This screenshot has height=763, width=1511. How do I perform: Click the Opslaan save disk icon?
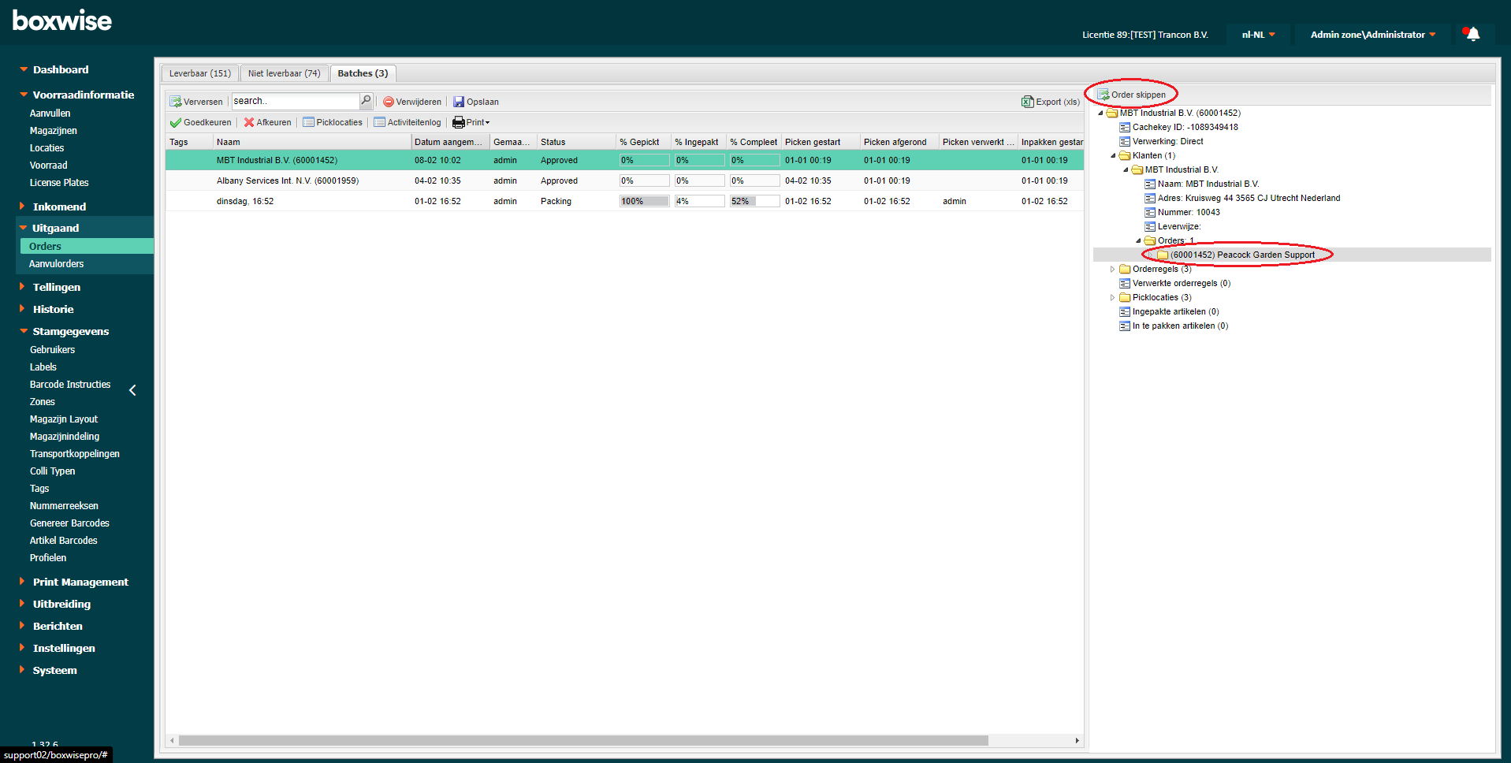point(459,102)
